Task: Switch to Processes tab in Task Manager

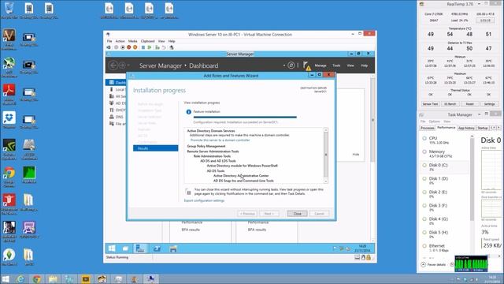Action: [x=427, y=128]
